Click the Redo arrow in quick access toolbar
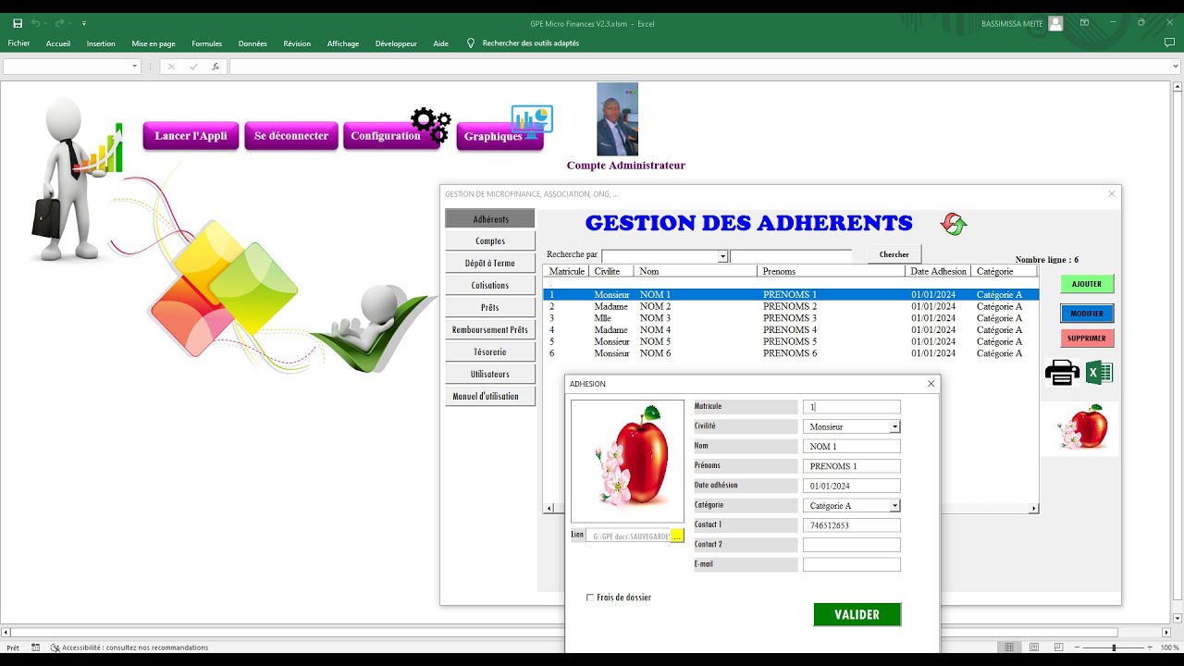This screenshot has width=1184, height=666. click(59, 23)
